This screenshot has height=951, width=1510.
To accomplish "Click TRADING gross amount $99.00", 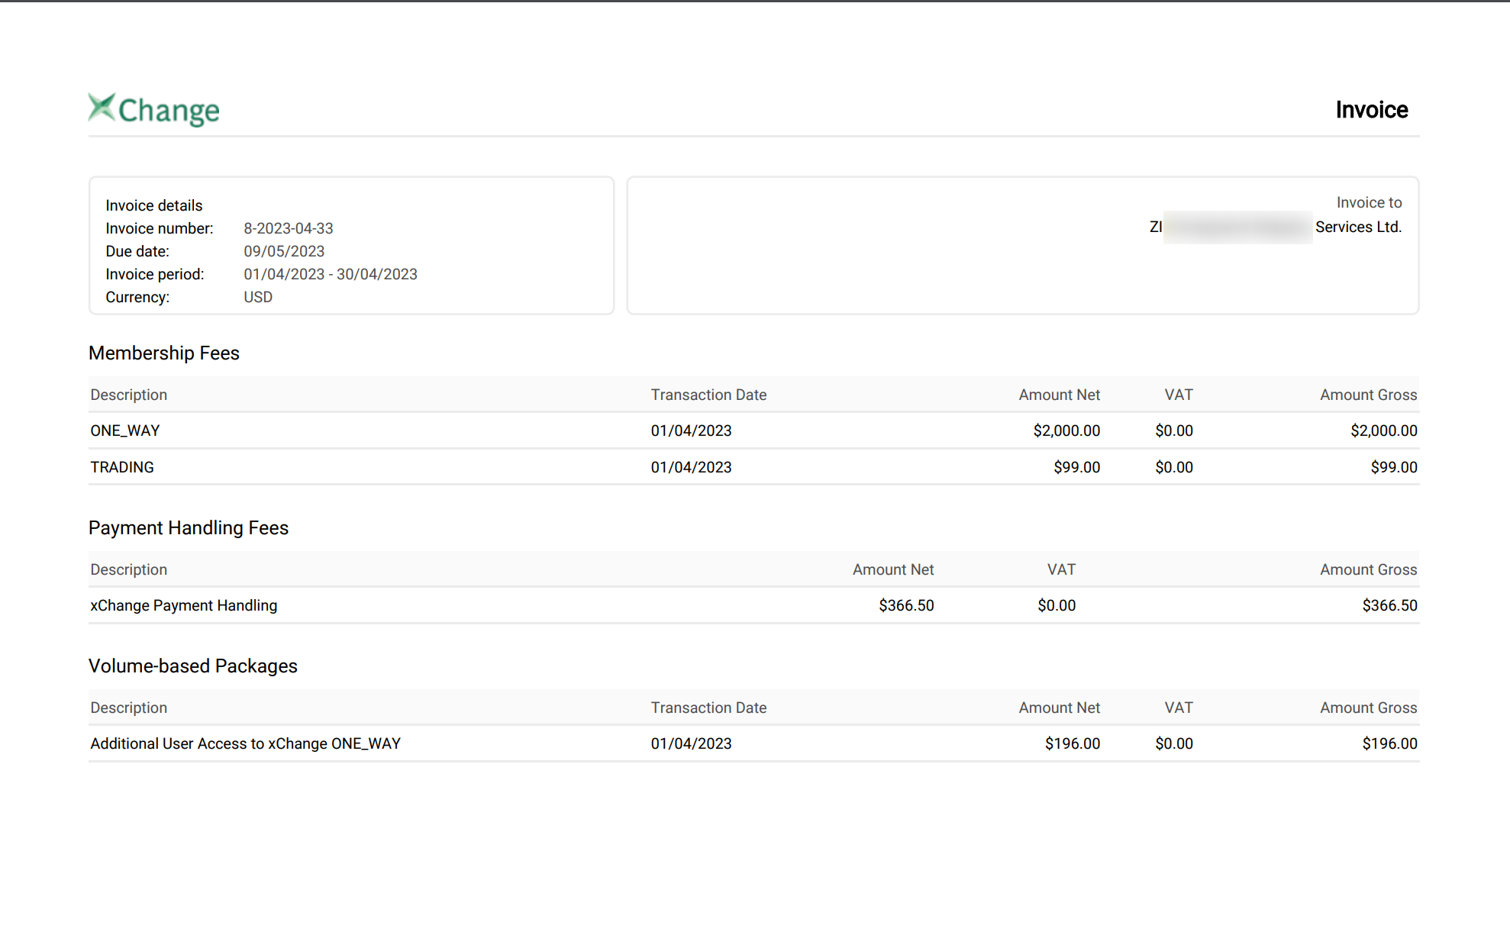I will tap(1393, 467).
